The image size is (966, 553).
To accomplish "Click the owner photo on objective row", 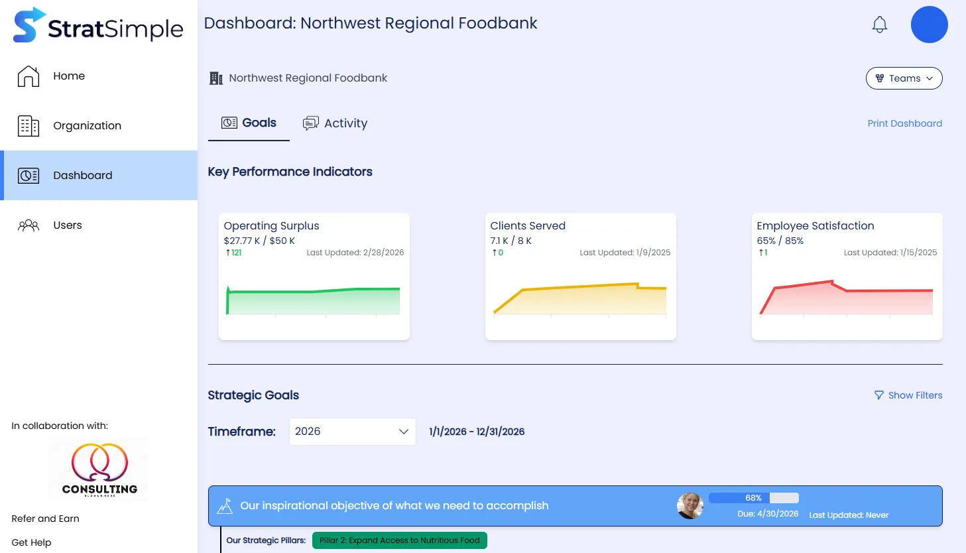I will tap(690, 506).
